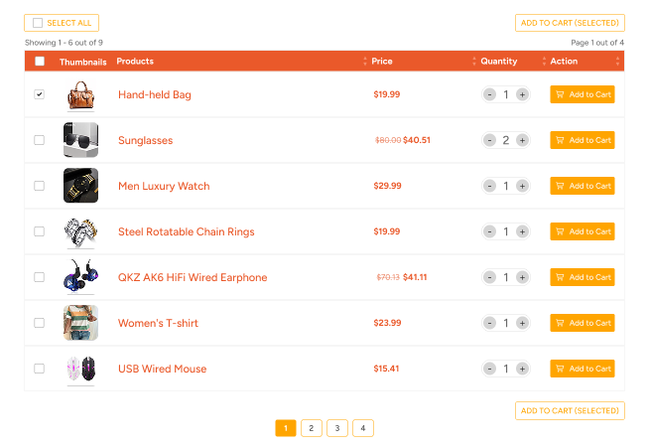Open Steel Rotatable Chain Rings link
The image size is (649, 448).
pyautogui.click(x=187, y=231)
